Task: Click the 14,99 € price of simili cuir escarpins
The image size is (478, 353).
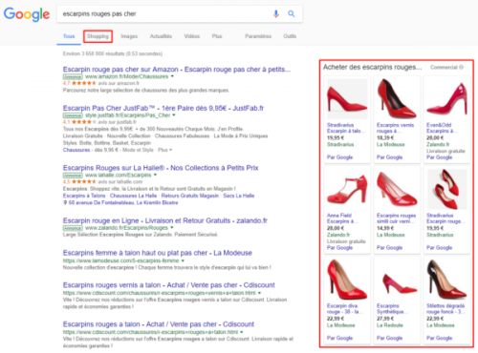Action: click(x=385, y=228)
